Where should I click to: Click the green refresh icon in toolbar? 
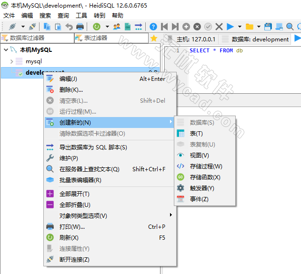[x=97, y=27]
